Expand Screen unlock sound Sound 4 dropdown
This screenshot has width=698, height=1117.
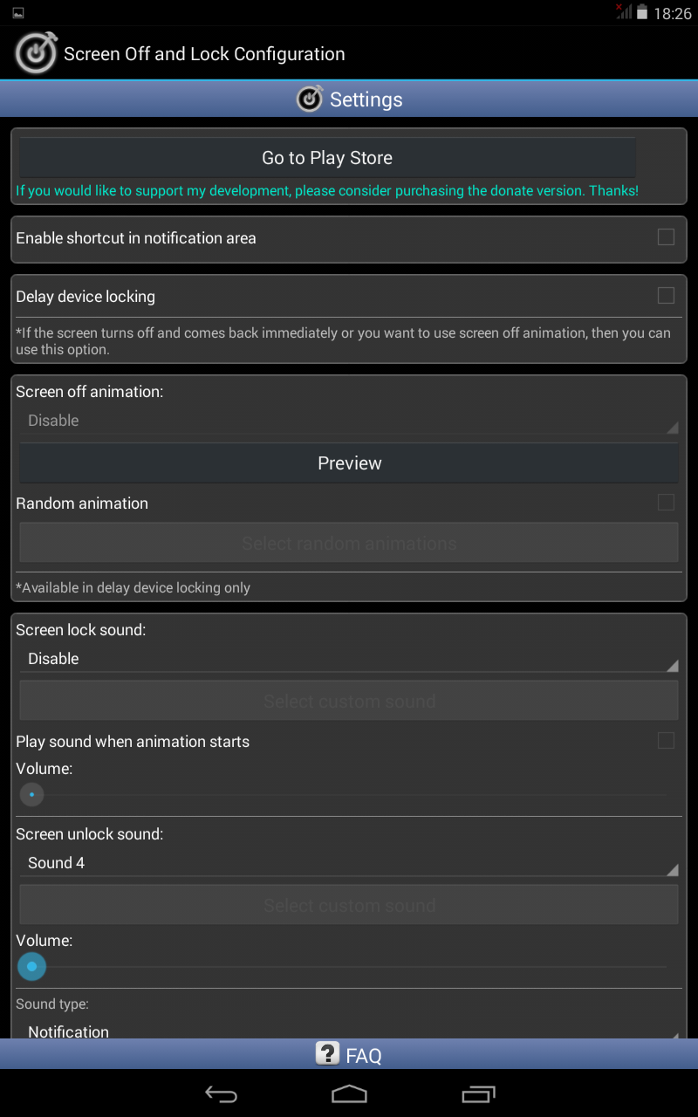(x=349, y=863)
